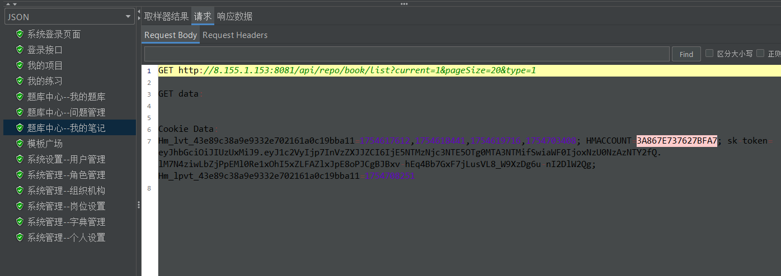
Task: Switch to the 请求 tab
Action: point(203,16)
